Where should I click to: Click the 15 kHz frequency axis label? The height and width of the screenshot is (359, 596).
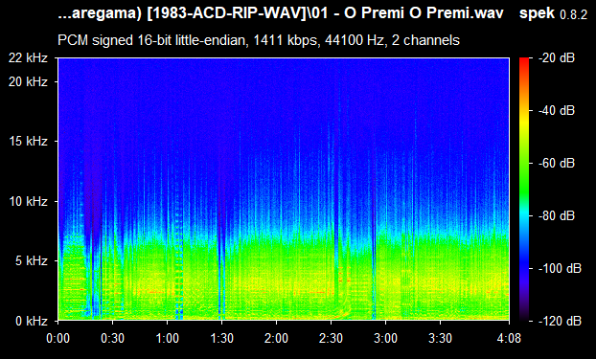click(x=28, y=142)
